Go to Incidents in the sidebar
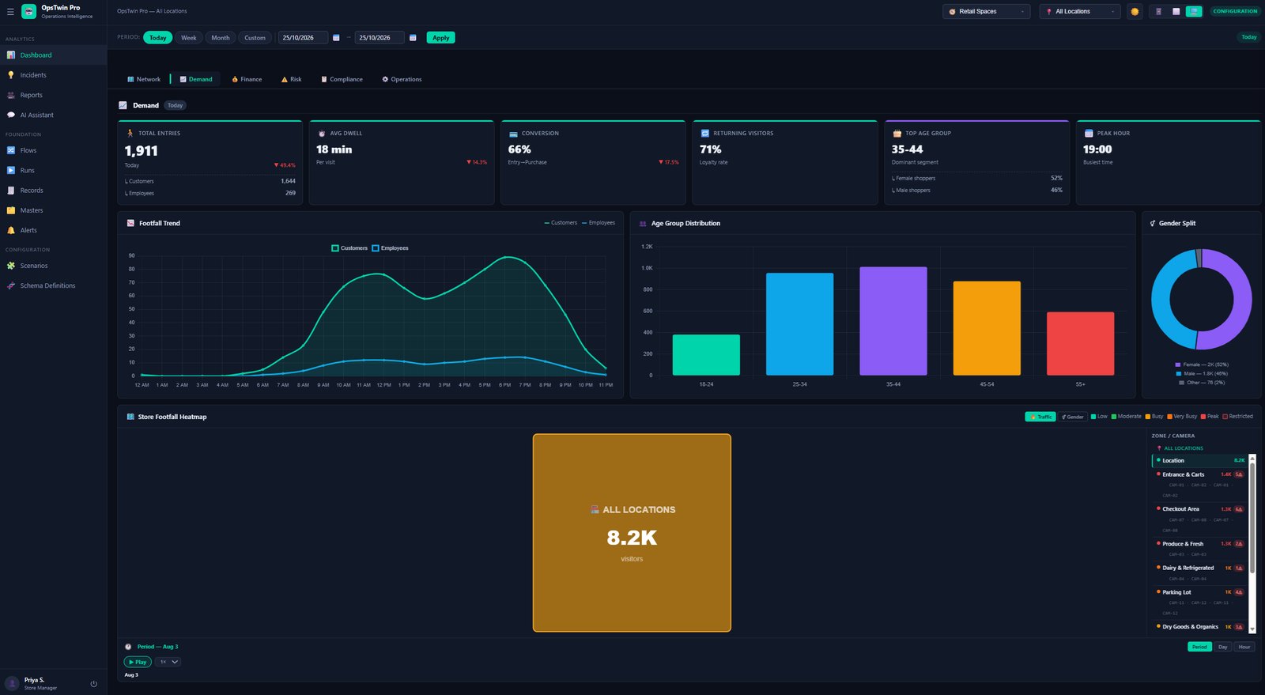Screen dimensions: 1265x695 point(53,75)
